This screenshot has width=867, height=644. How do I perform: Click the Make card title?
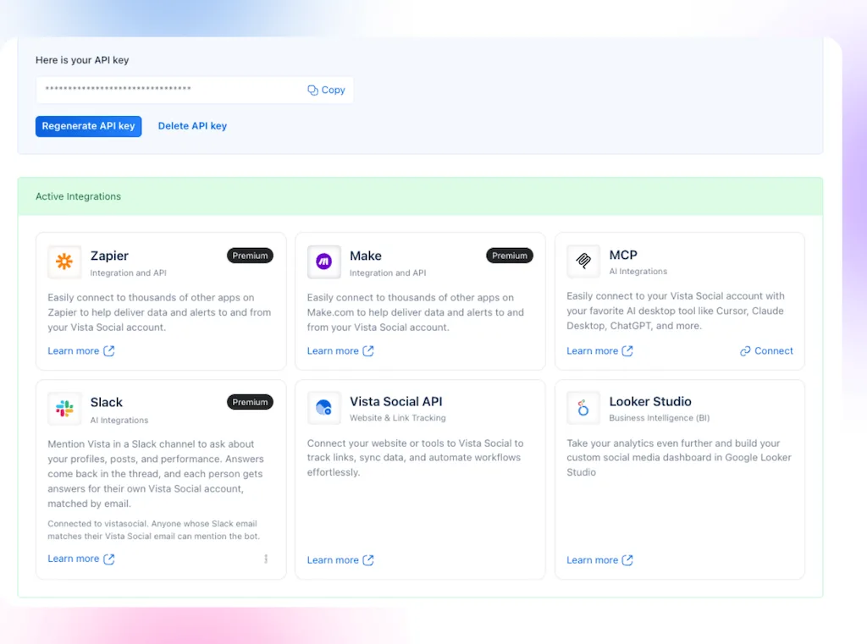[x=366, y=256]
